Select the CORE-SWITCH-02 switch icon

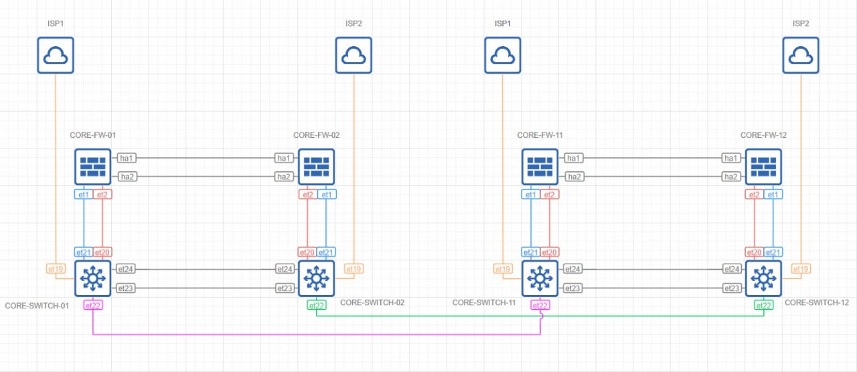tap(317, 278)
